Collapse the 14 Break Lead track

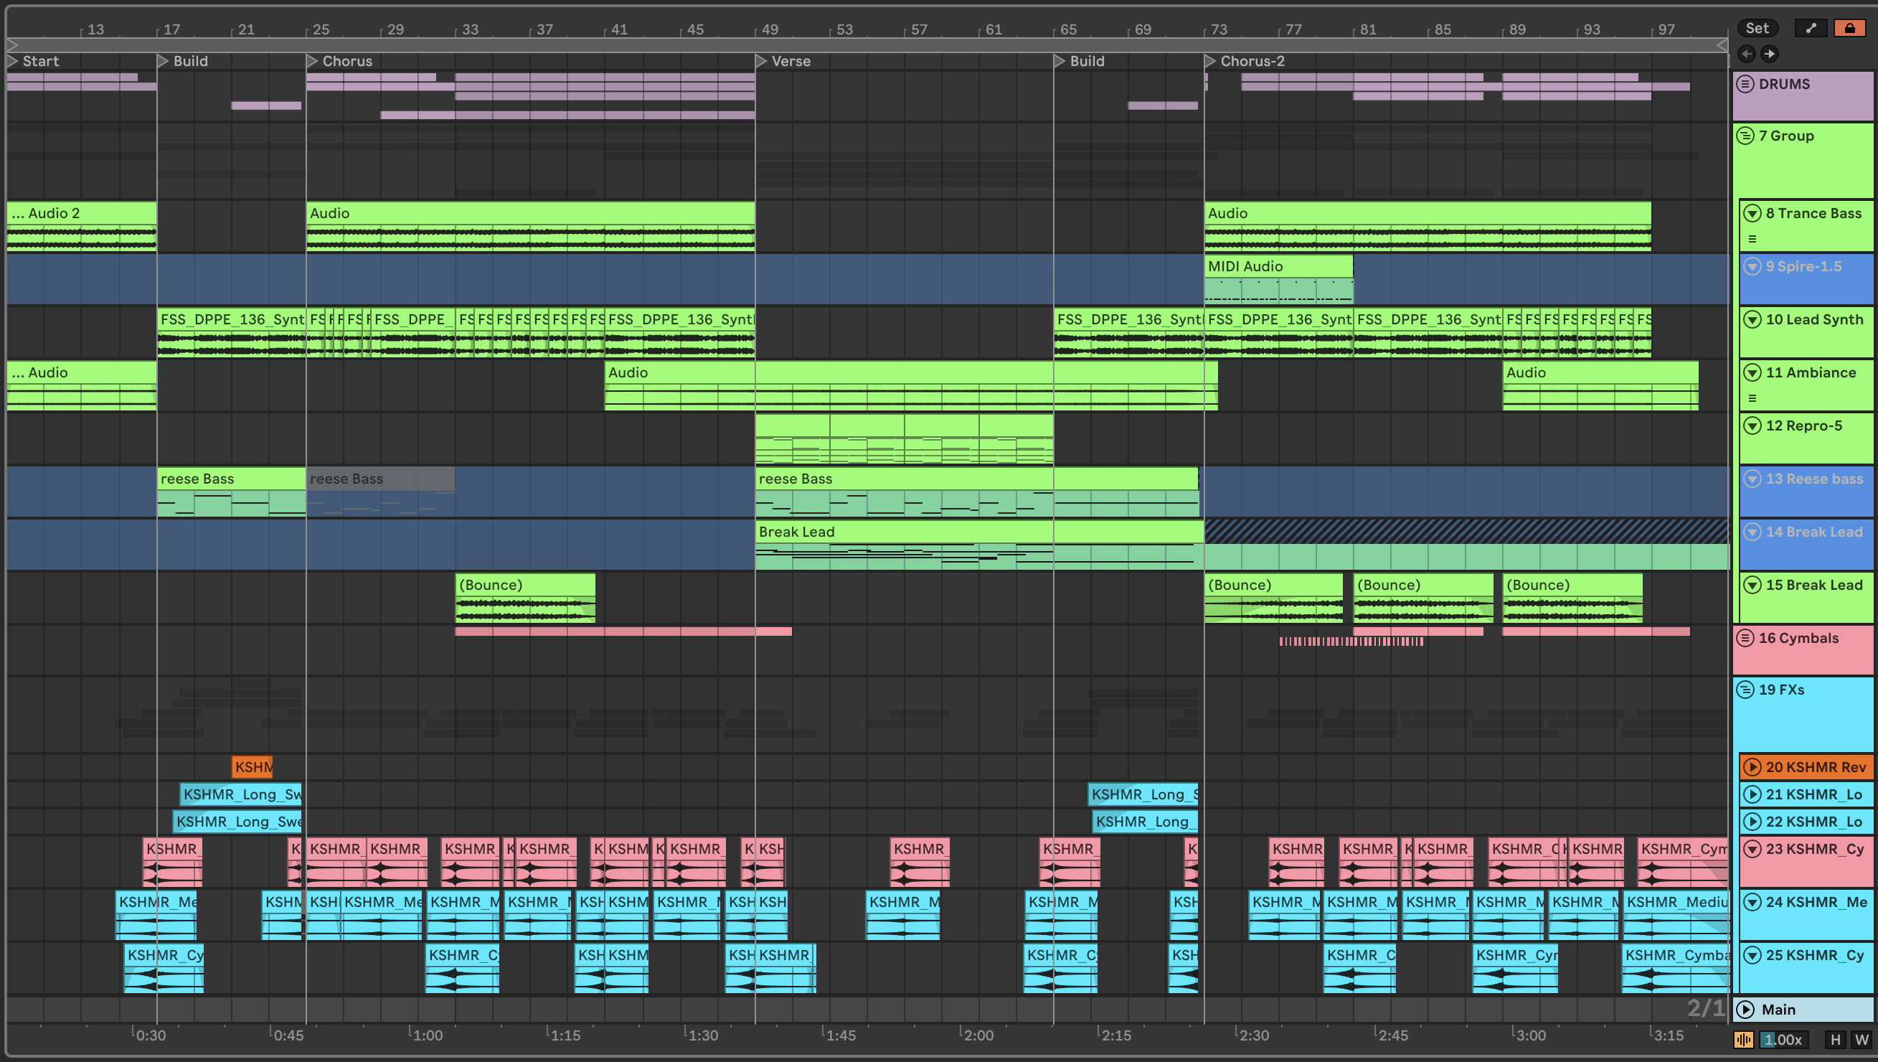[x=1752, y=532]
